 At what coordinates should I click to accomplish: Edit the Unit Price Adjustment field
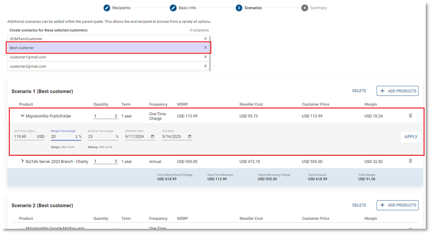pyautogui.click(x=29, y=137)
